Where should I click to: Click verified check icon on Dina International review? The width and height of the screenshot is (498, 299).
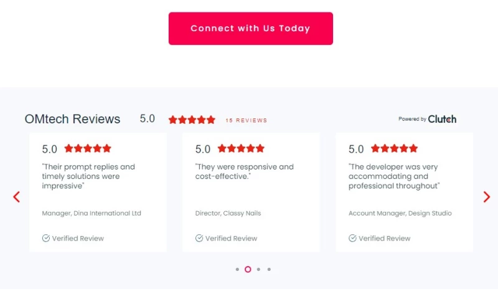[x=46, y=238]
